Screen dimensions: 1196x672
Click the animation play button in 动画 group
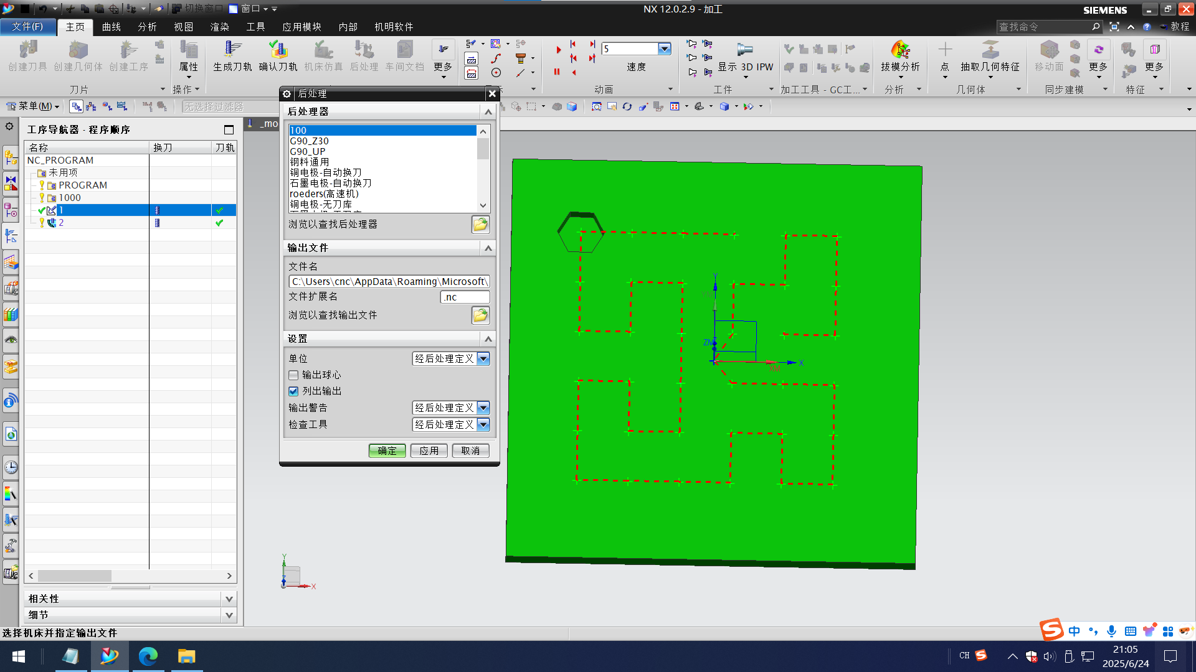(x=558, y=50)
